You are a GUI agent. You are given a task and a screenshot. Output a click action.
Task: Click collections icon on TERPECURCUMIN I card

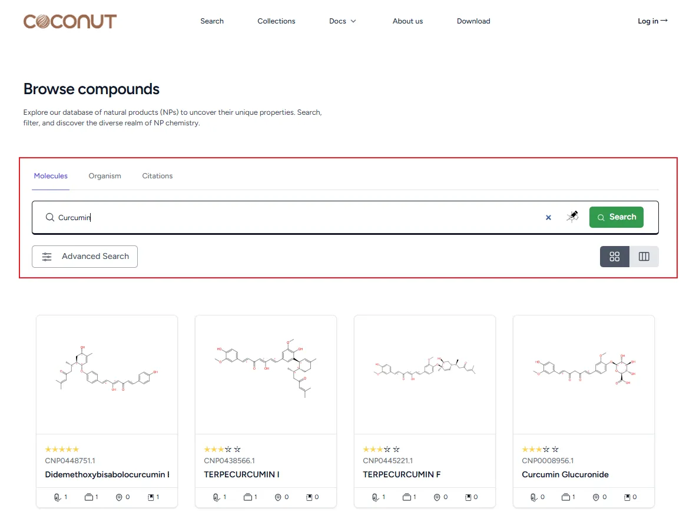tap(248, 497)
